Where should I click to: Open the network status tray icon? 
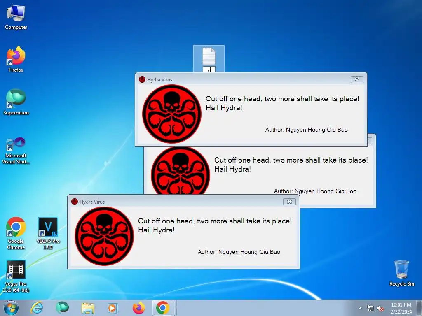pos(370,308)
